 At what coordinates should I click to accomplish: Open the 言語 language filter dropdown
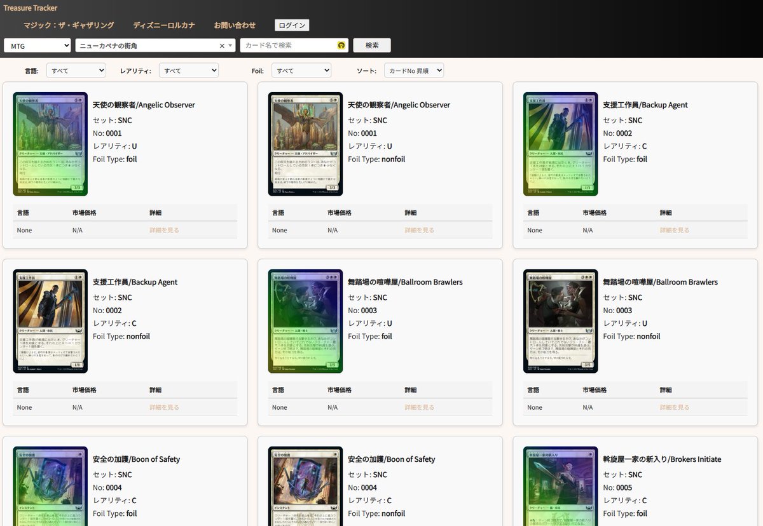76,71
